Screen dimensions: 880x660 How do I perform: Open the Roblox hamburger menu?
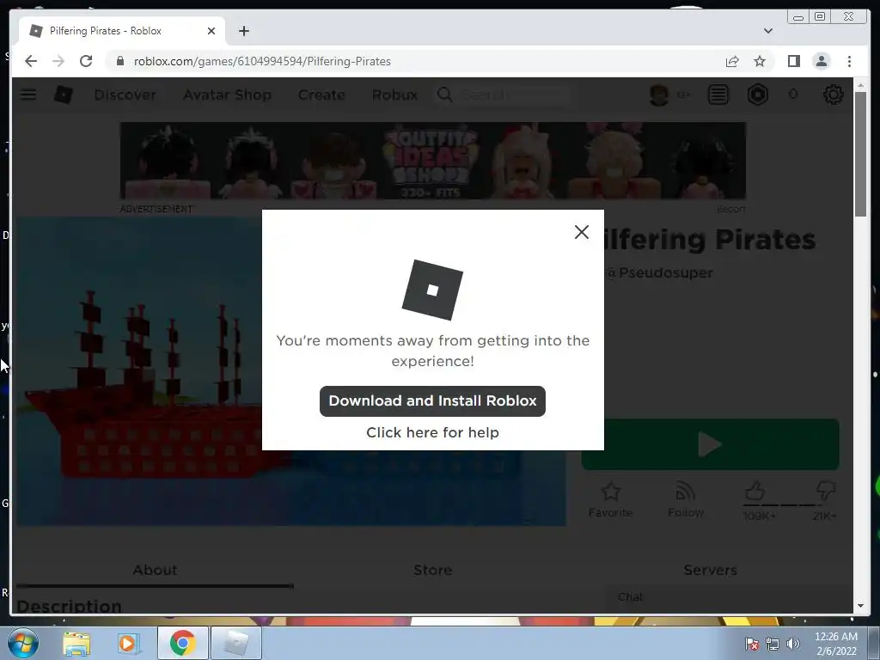[x=28, y=95]
